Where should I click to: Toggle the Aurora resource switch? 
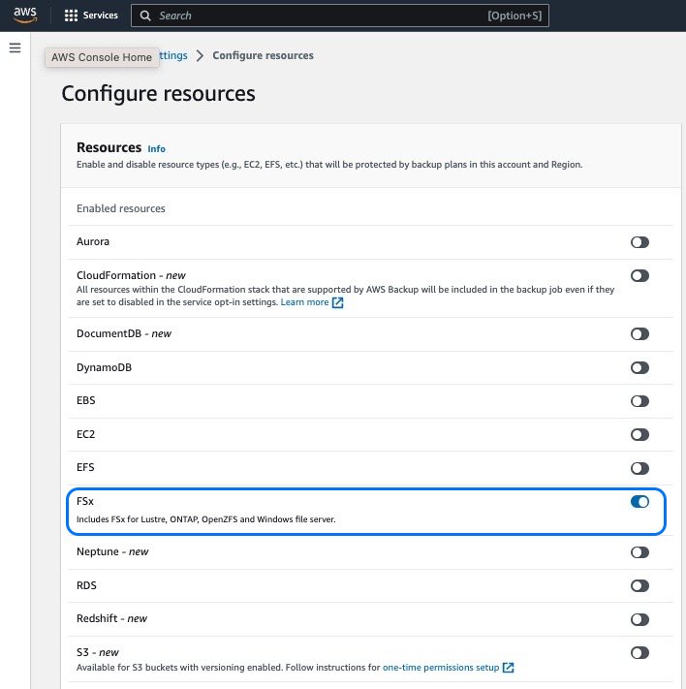pos(639,242)
